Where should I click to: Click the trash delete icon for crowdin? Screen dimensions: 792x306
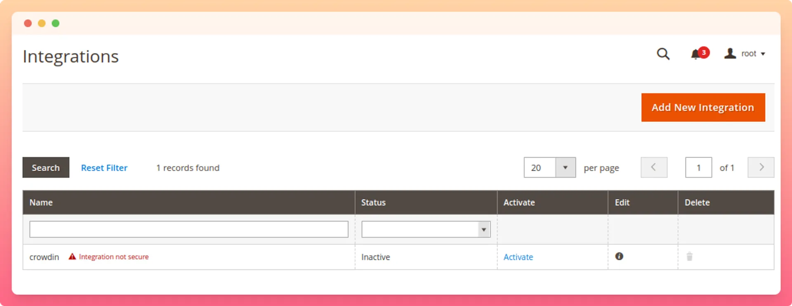click(689, 257)
